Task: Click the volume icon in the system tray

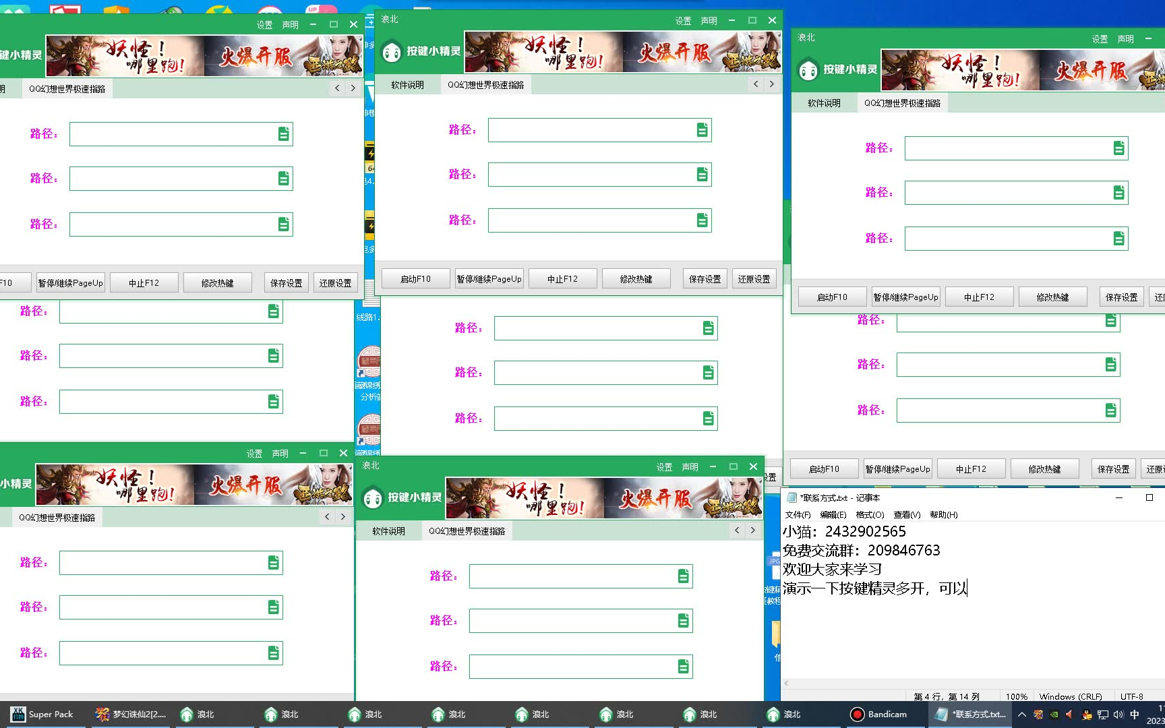Action: 1118,715
